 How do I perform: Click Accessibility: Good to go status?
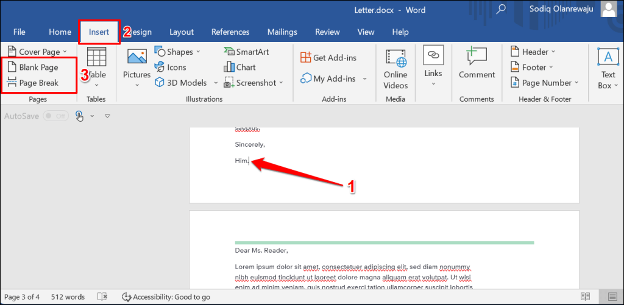tap(166, 297)
